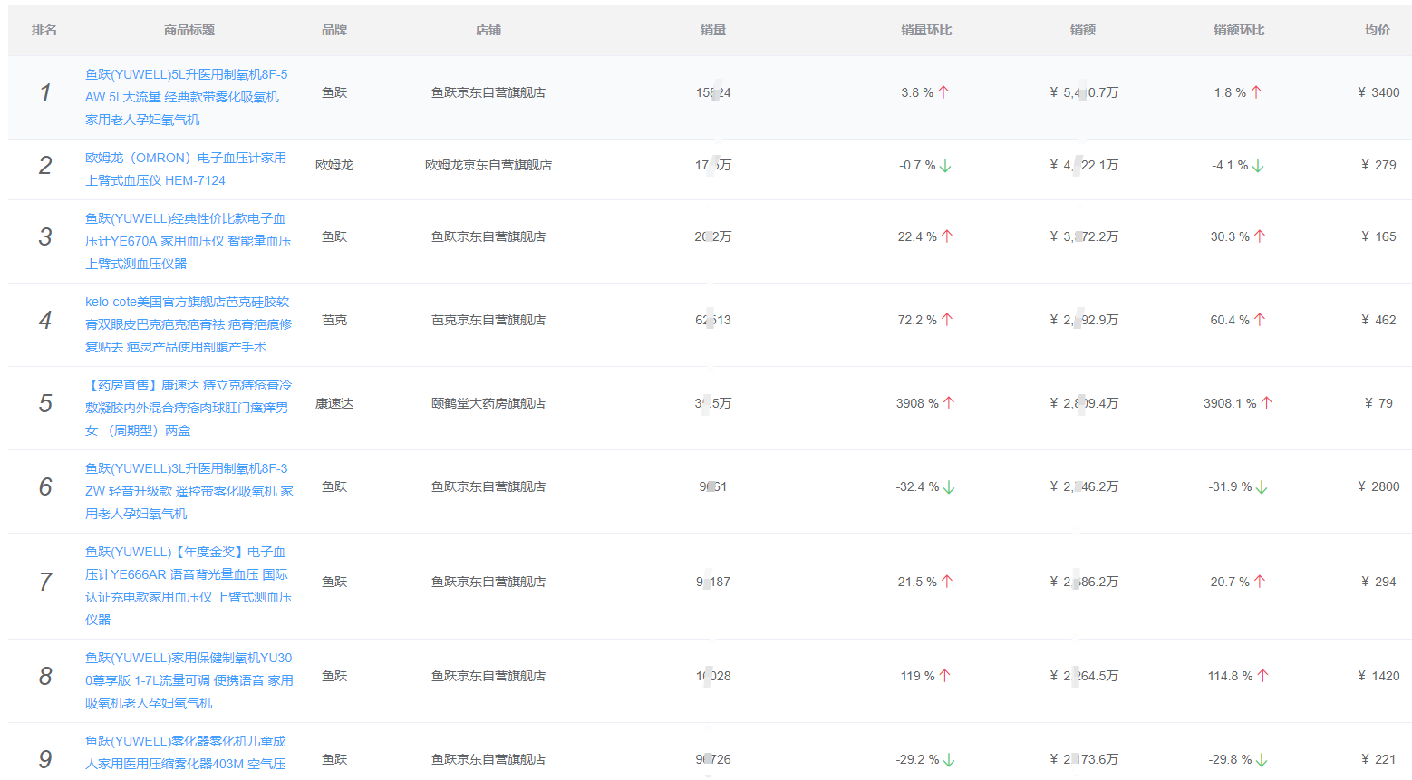The image size is (1412, 780).
Task: Click the average price ¥ 1420
Action: click(1378, 676)
